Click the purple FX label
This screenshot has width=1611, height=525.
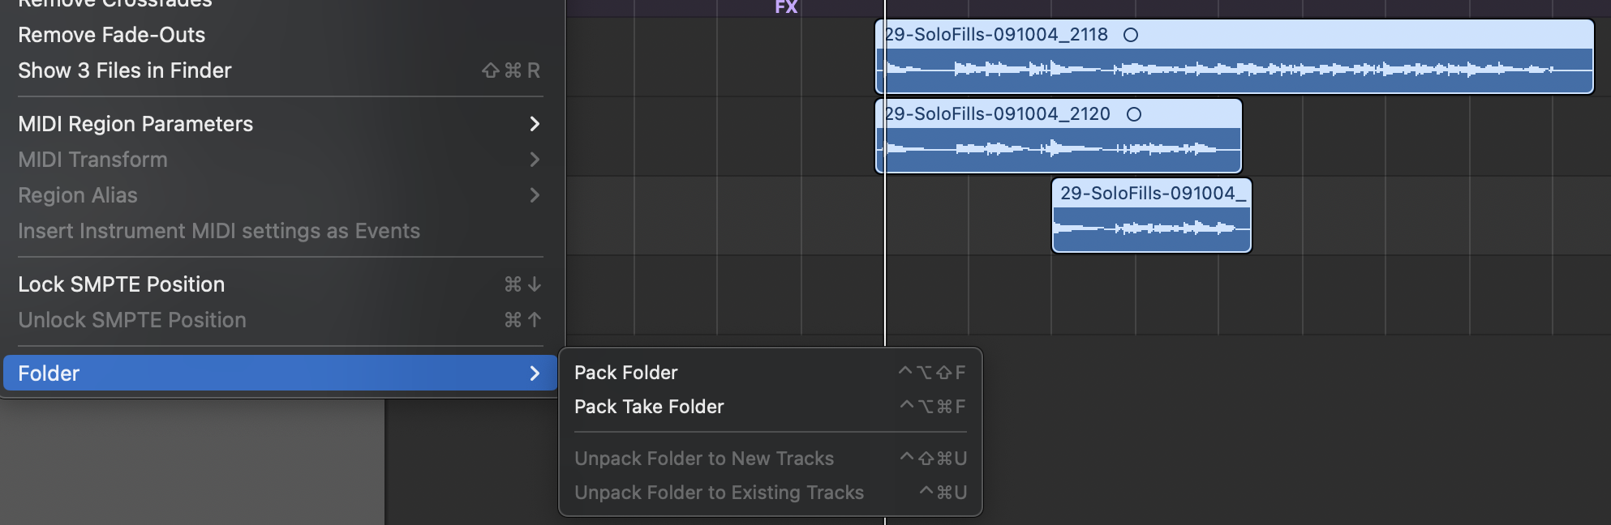coord(786,7)
